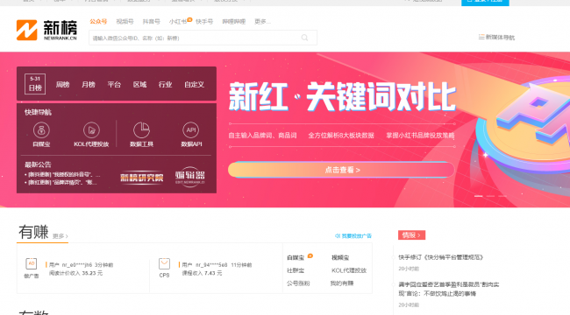Screen dimensions: 570x315
Task: Open the 区域 ranking tab
Action: tap(139, 85)
